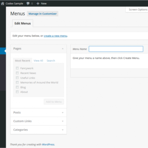The image size is (148, 148).
Task: Click the Fancywork page label
Action: 27,68
